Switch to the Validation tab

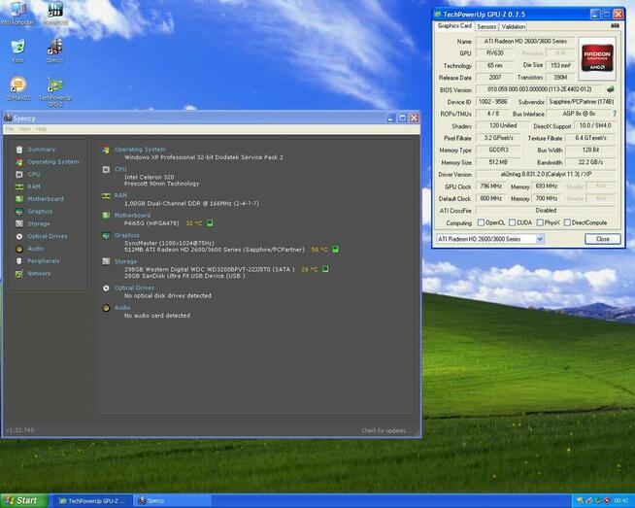coord(513,26)
